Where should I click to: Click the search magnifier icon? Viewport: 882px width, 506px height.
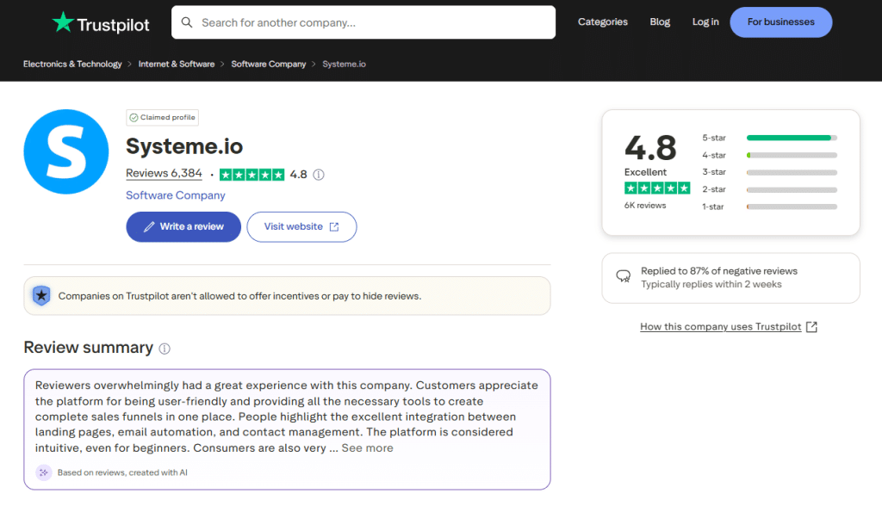click(x=187, y=22)
